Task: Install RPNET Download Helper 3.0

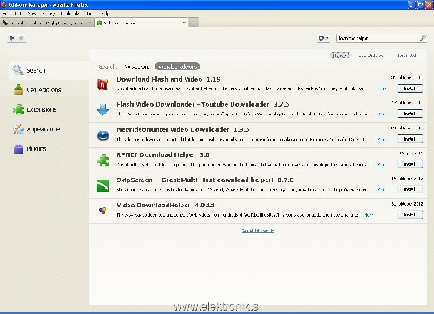Action: (x=410, y=164)
